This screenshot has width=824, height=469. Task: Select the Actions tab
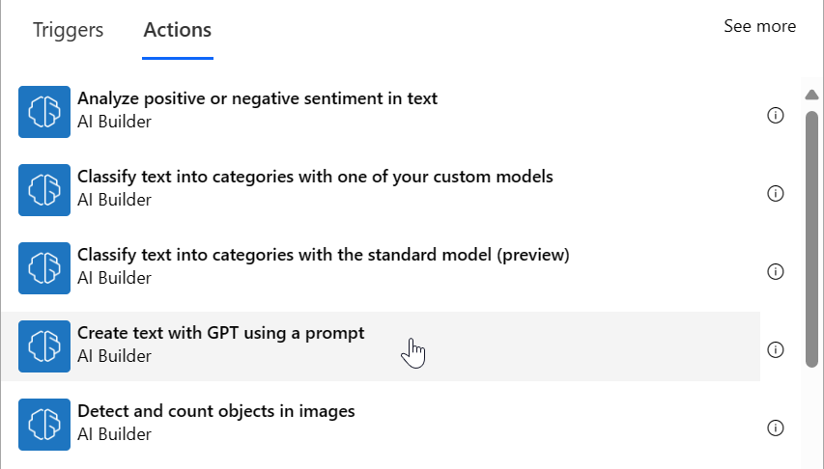click(178, 29)
